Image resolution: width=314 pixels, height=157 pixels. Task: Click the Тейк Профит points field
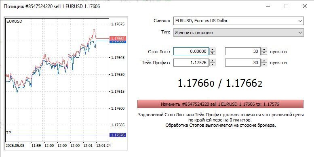coord(243,63)
